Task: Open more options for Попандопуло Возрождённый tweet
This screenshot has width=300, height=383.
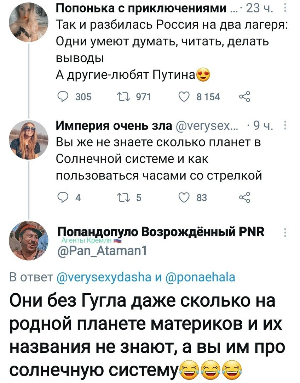Action: tap(285, 232)
